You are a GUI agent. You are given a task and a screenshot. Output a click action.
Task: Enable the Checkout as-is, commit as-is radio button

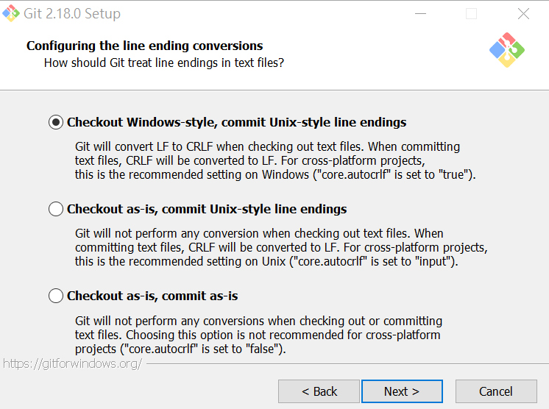coord(56,296)
